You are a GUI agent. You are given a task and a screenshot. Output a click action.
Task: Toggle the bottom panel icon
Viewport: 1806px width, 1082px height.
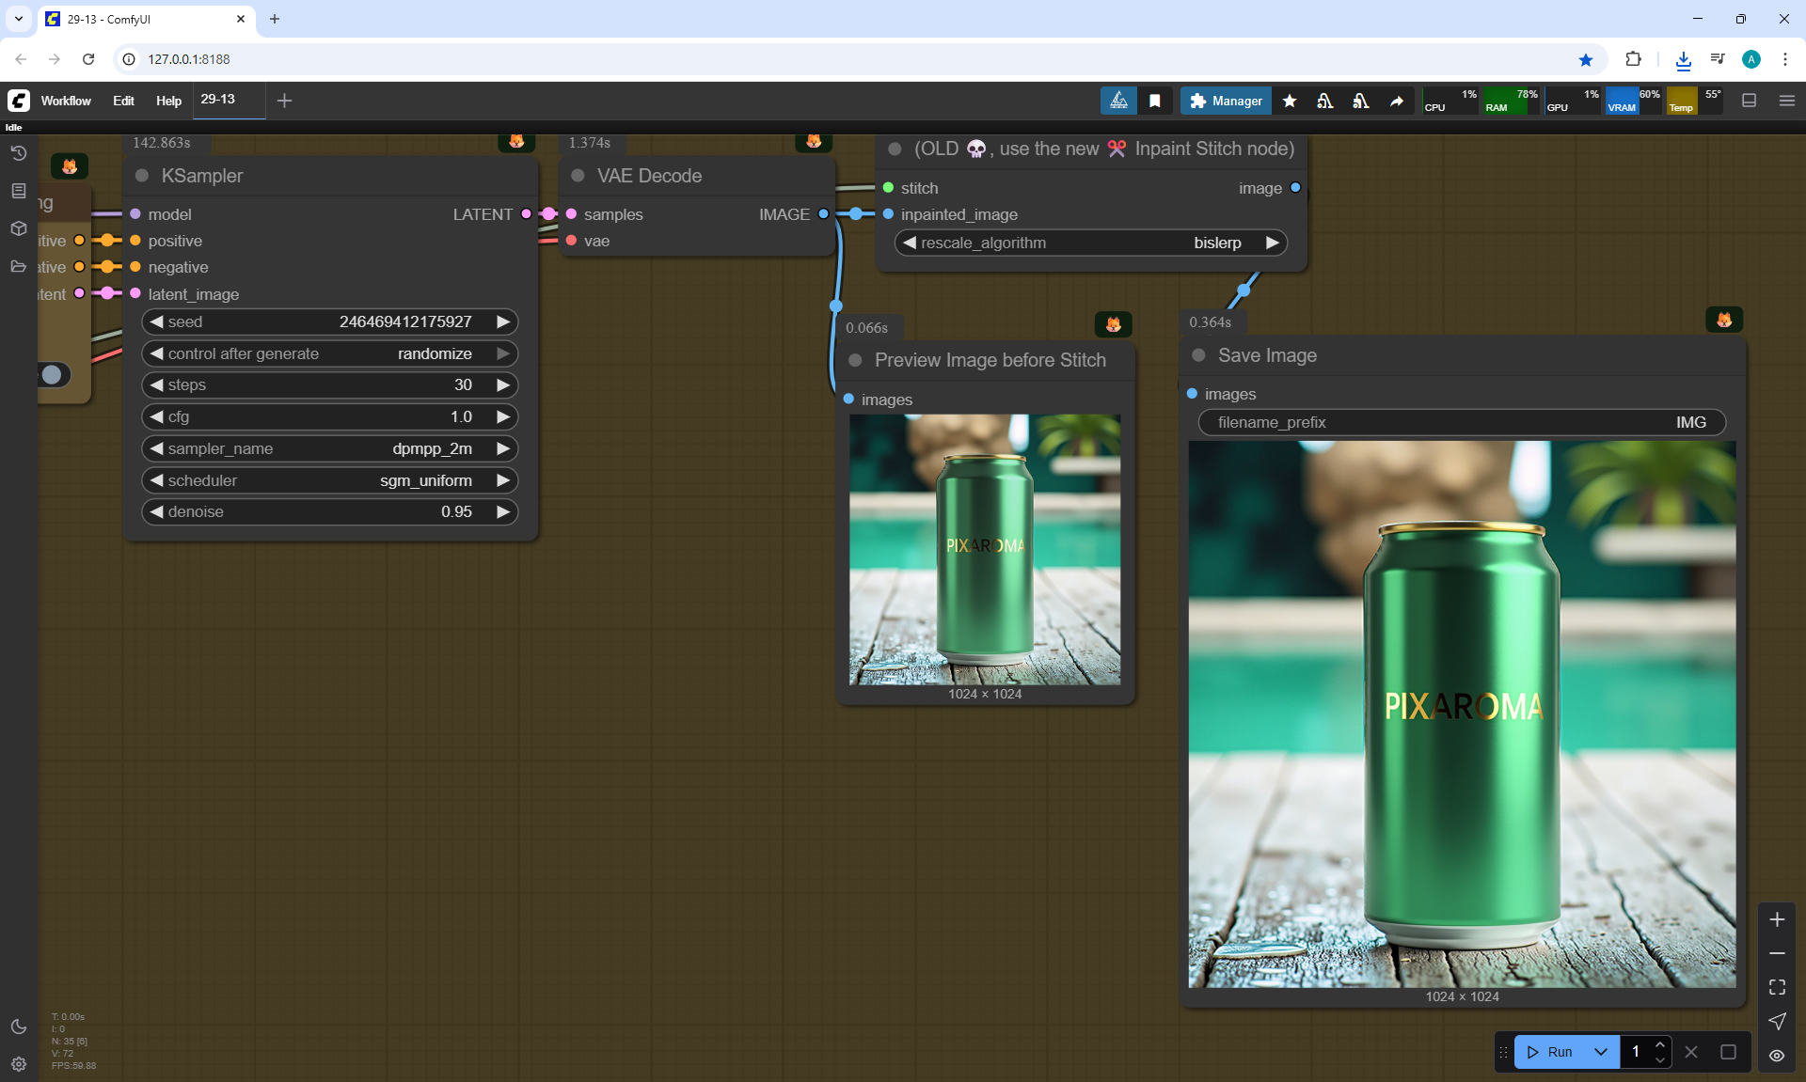[x=1750, y=101]
